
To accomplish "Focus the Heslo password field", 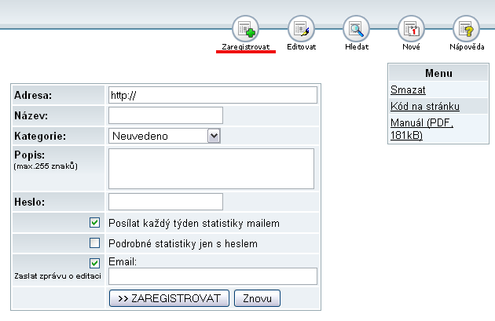I will coord(166,202).
